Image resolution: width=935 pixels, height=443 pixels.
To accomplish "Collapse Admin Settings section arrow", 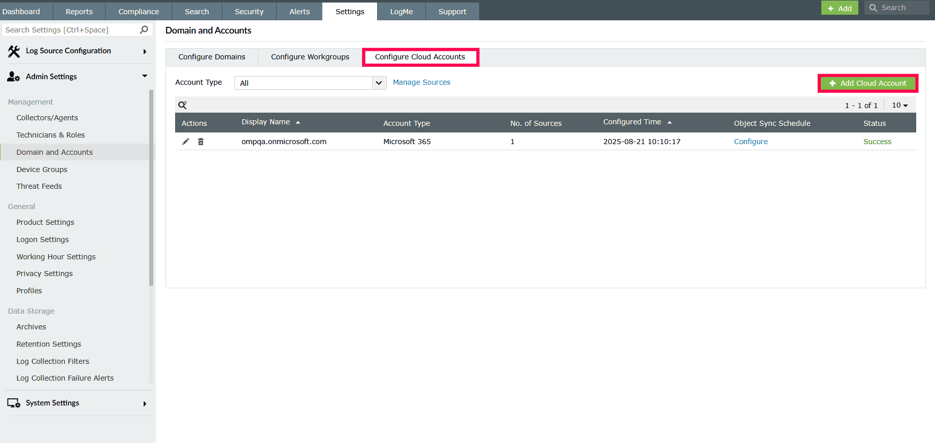I will coord(145,76).
